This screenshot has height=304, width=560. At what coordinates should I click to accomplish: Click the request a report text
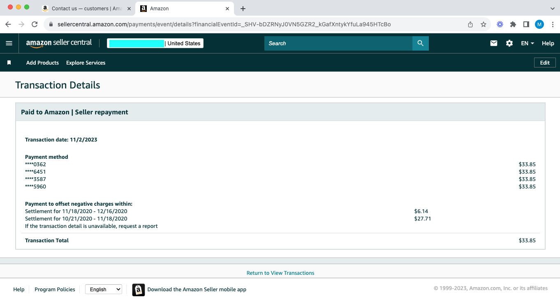coord(138,226)
